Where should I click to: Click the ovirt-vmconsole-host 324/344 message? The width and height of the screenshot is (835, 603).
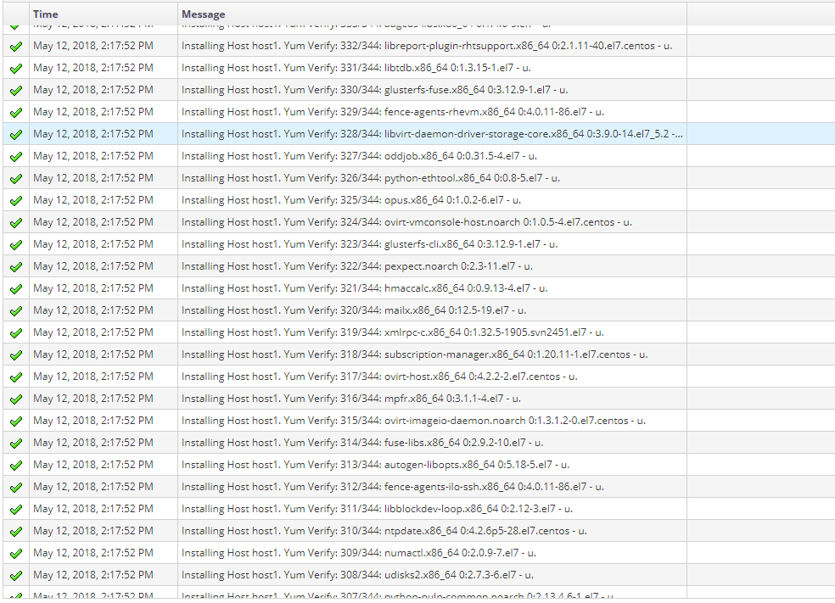(x=406, y=222)
